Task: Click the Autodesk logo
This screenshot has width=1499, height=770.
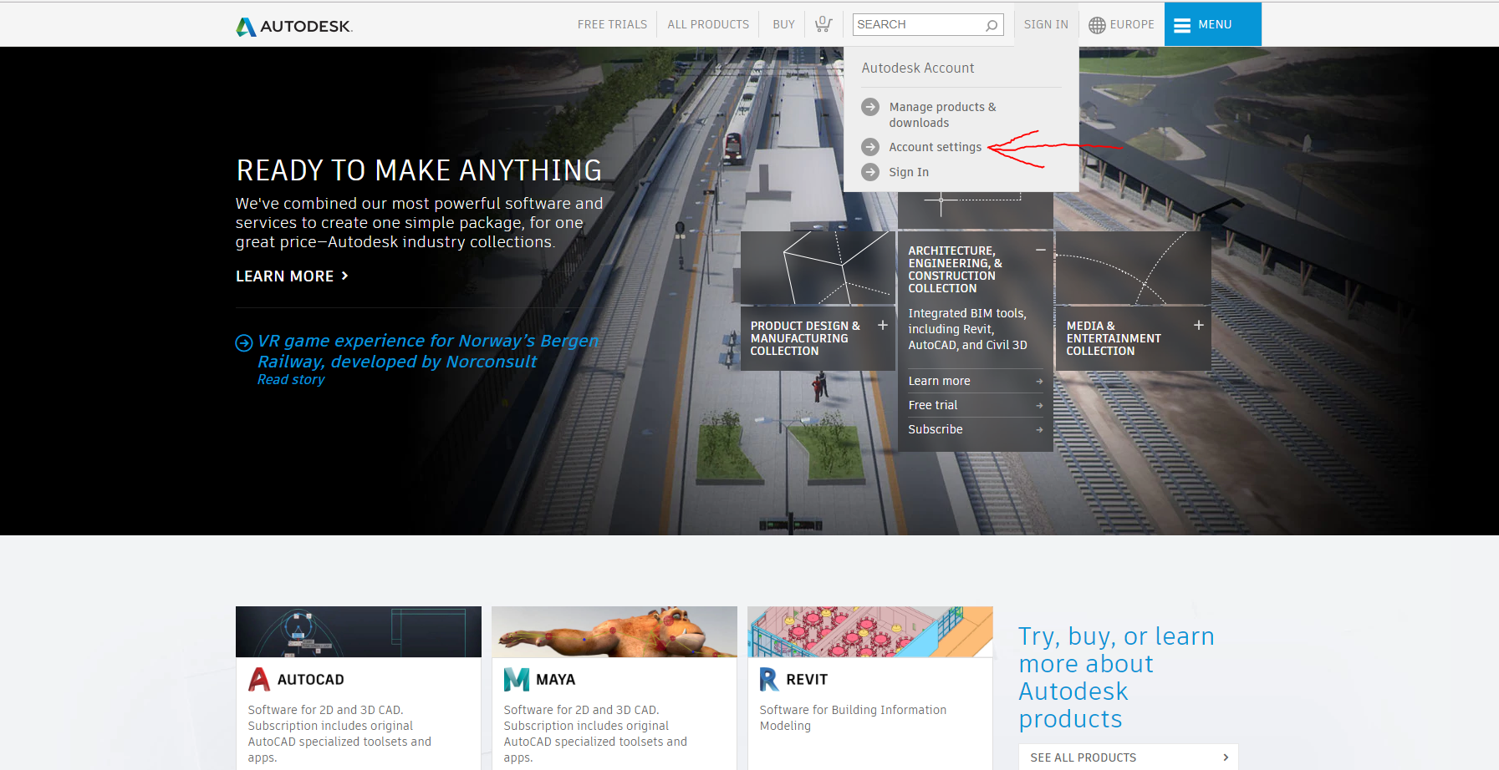Action: click(294, 27)
